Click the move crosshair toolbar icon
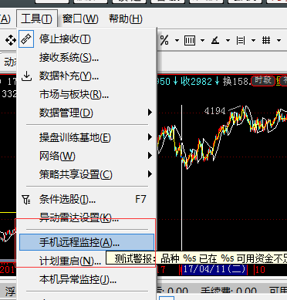This screenshot has height=300, width=287. pos(11,40)
